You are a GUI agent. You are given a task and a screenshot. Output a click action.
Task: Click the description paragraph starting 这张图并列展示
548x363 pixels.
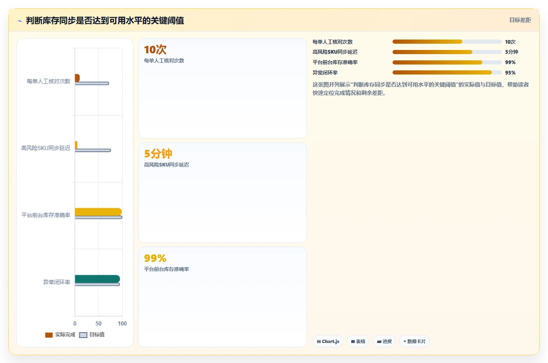pos(421,89)
